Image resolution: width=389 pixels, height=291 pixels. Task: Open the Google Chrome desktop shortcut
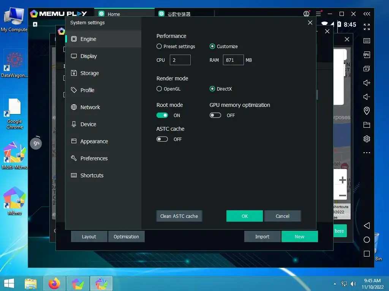15,114
